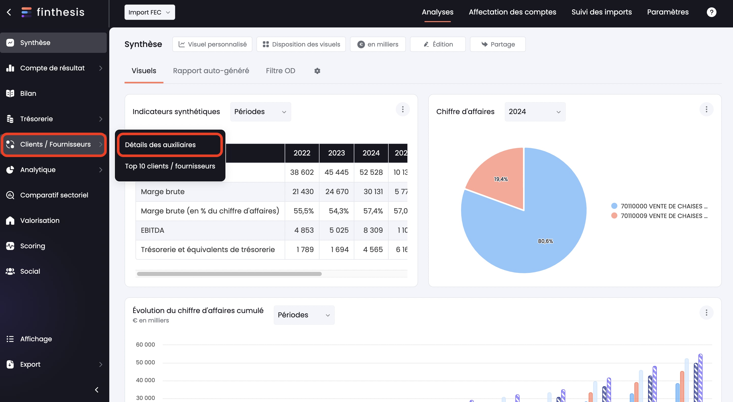Open Chiffre d'affaires three-dot menu
Image resolution: width=733 pixels, height=402 pixels.
tap(706, 110)
